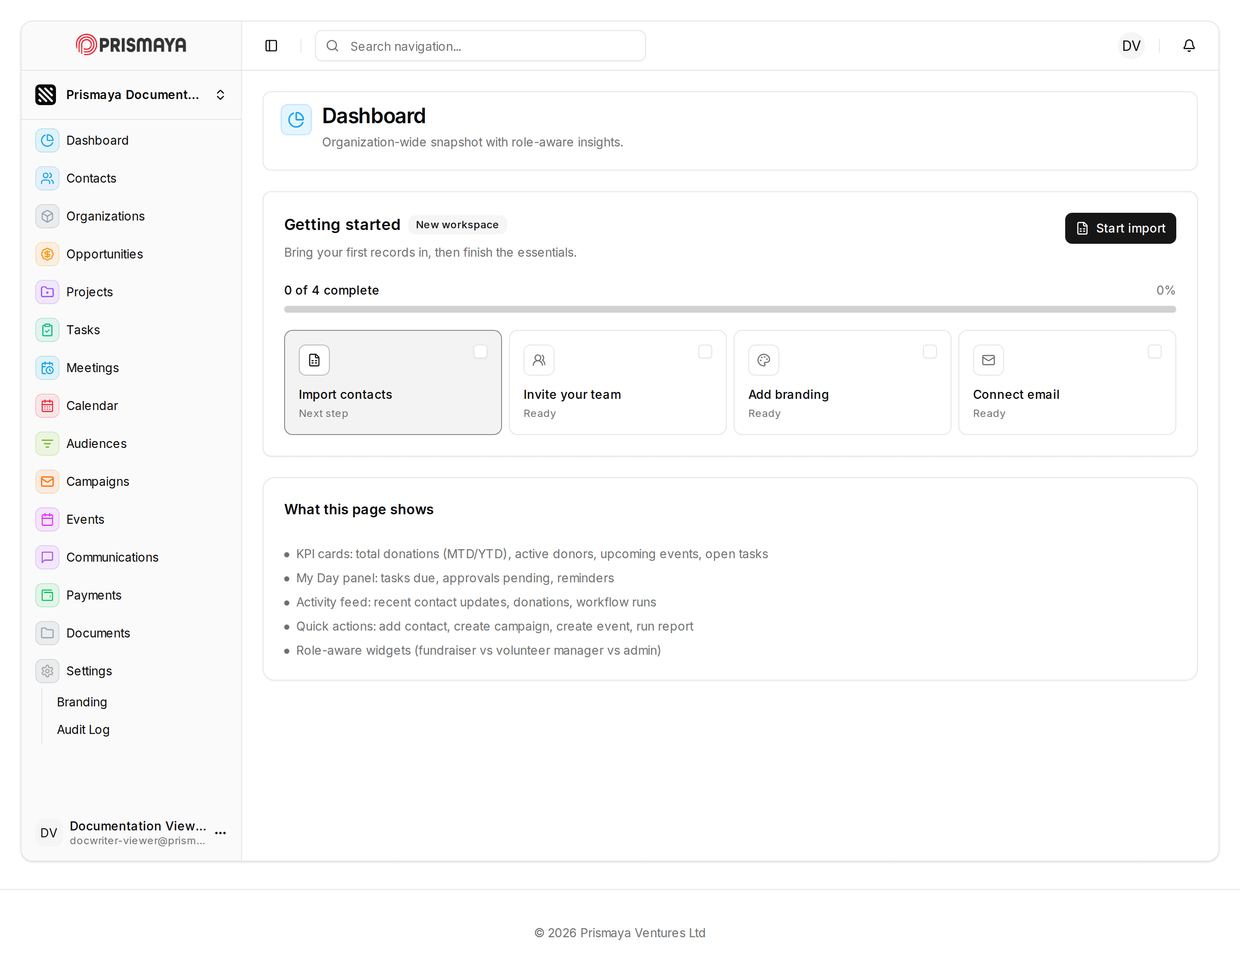Click the search magnifier icon
This screenshot has width=1240, height=976.
coord(332,46)
